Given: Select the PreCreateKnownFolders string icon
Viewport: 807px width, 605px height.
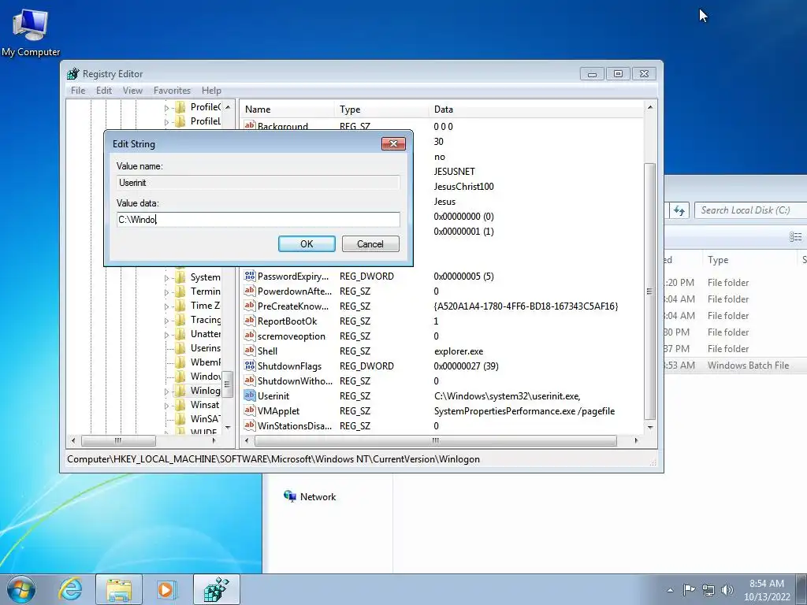Looking at the screenshot, I should point(250,306).
